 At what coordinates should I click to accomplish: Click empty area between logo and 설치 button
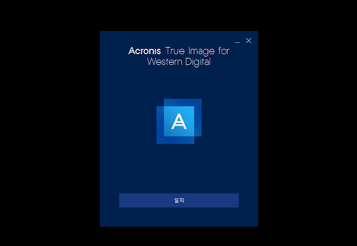(x=178, y=168)
